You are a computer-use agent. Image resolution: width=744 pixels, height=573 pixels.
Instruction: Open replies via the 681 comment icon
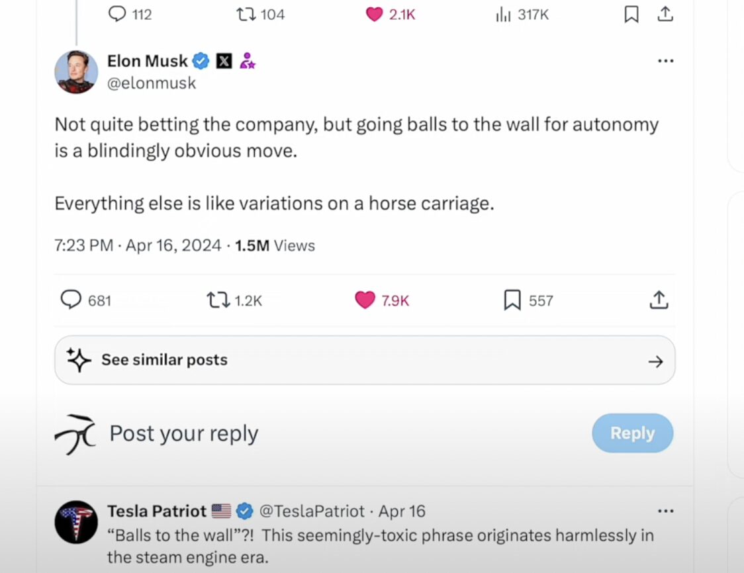point(71,300)
